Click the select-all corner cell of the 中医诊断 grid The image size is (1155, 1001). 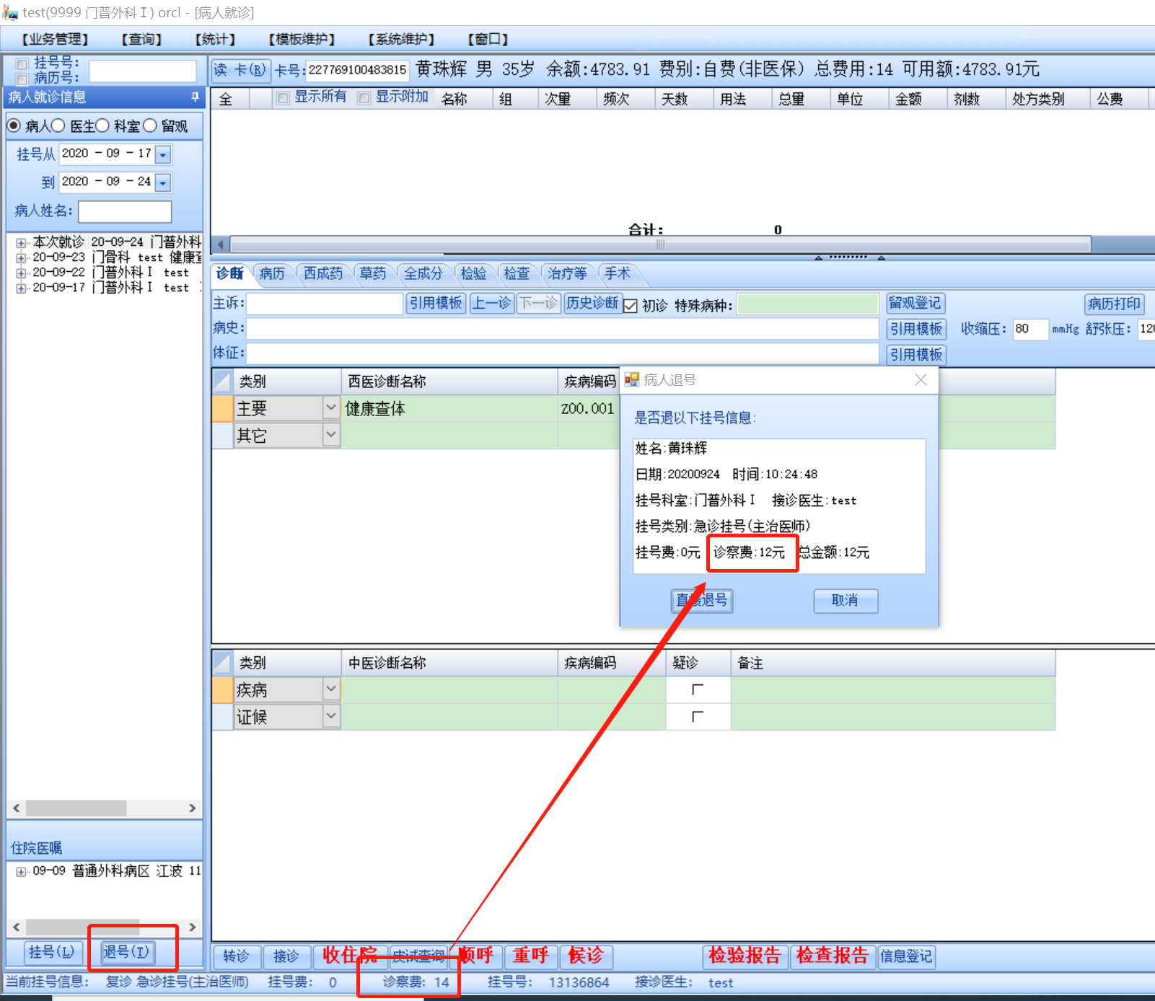tap(223, 662)
